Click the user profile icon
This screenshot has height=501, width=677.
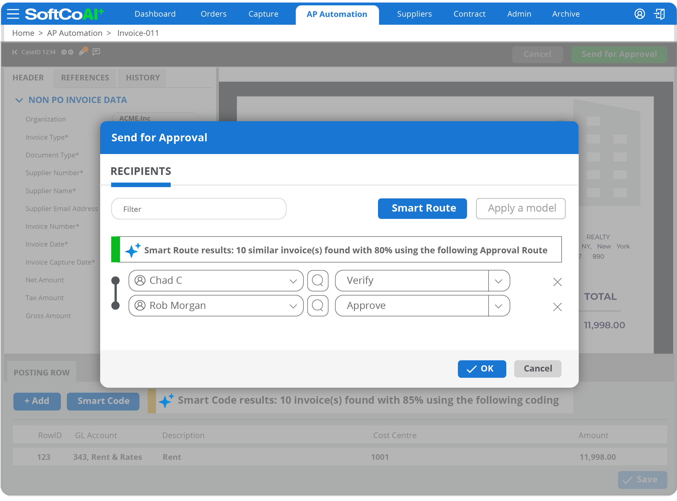coord(639,14)
